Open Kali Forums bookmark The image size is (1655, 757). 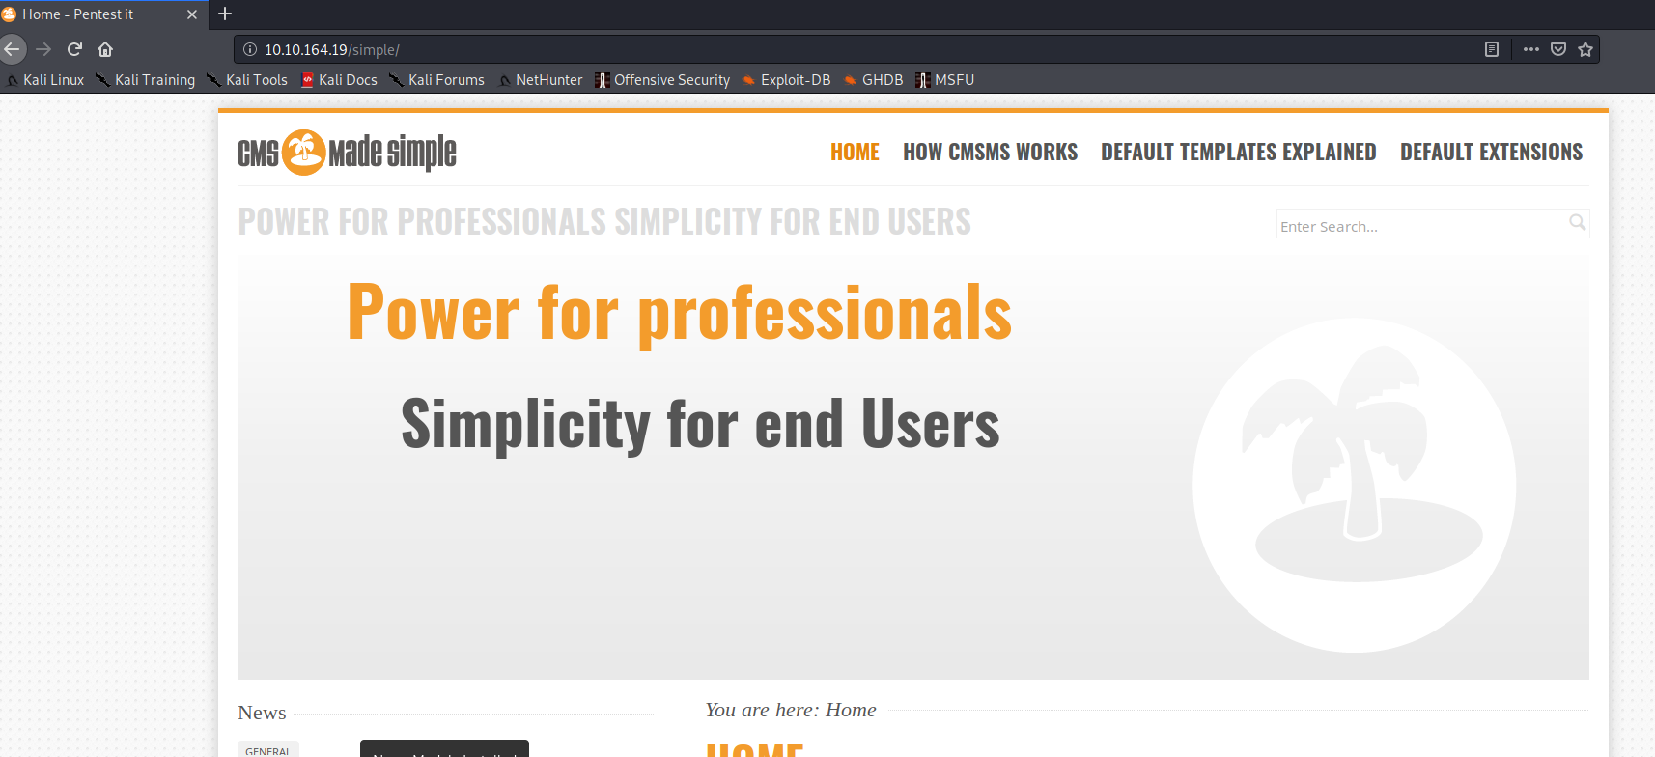pos(437,80)
